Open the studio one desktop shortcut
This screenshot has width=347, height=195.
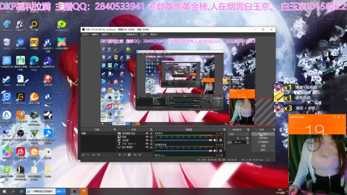tap(48, 117)
